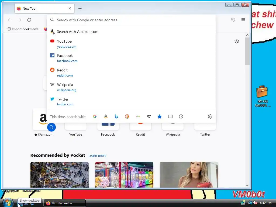The image size is (276, 207).
Task: Focus the address bar search field
Action: pos(131,20)
